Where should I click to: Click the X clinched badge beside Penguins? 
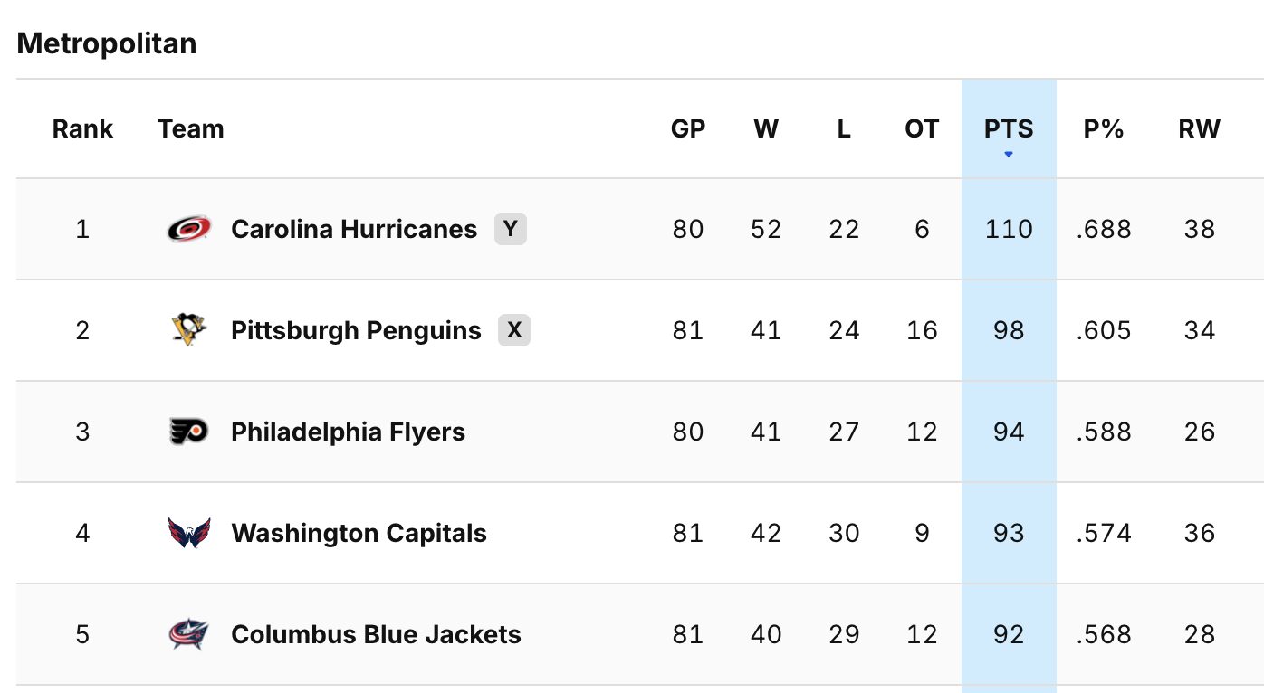pyautogui.click(x=514, y=330)
